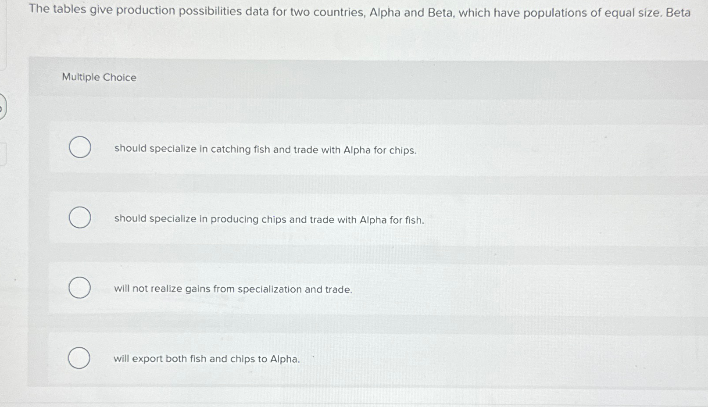Click the Multiple Choice header label

point(98,78)
